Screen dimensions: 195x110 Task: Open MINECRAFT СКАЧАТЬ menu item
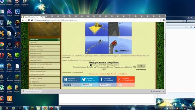pos(45,50)
